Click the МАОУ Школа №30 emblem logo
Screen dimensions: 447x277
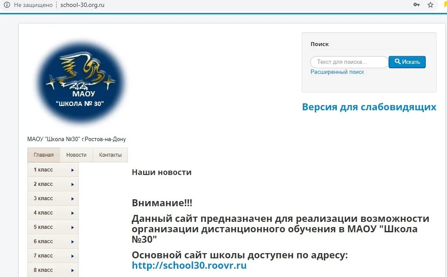click(80, 80)
